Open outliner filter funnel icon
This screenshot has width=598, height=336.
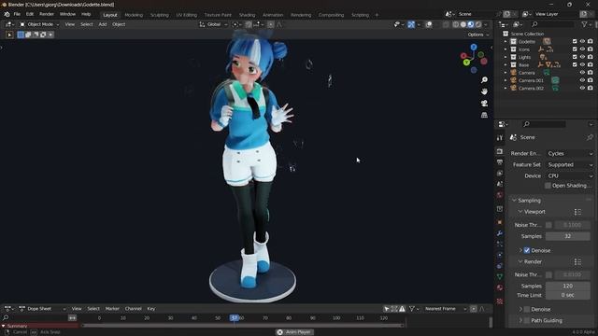point(584,24)
